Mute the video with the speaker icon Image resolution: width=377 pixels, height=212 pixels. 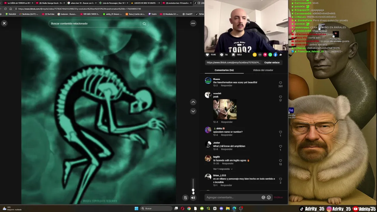(x=193, y=198)
